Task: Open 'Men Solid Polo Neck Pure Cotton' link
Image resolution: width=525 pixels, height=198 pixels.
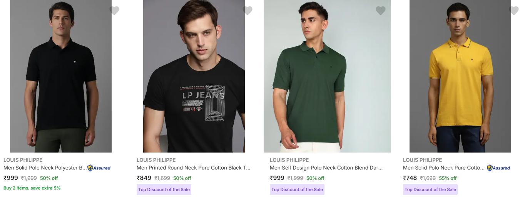Action: pos(443,168)
